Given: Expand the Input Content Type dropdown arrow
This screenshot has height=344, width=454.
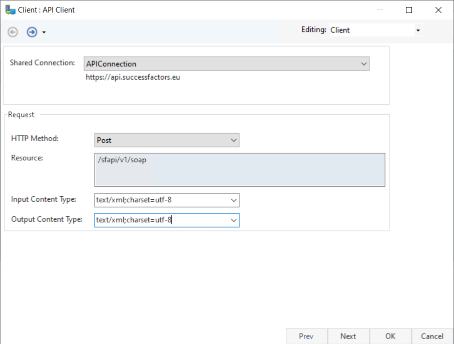Looking at the screenshot, I should (x=234, y=200).
